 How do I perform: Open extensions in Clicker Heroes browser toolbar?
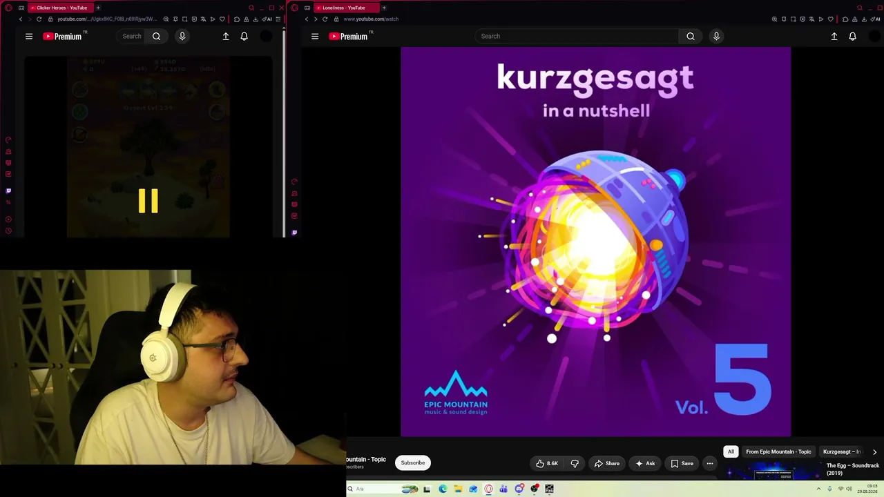(x=237, y=19)
